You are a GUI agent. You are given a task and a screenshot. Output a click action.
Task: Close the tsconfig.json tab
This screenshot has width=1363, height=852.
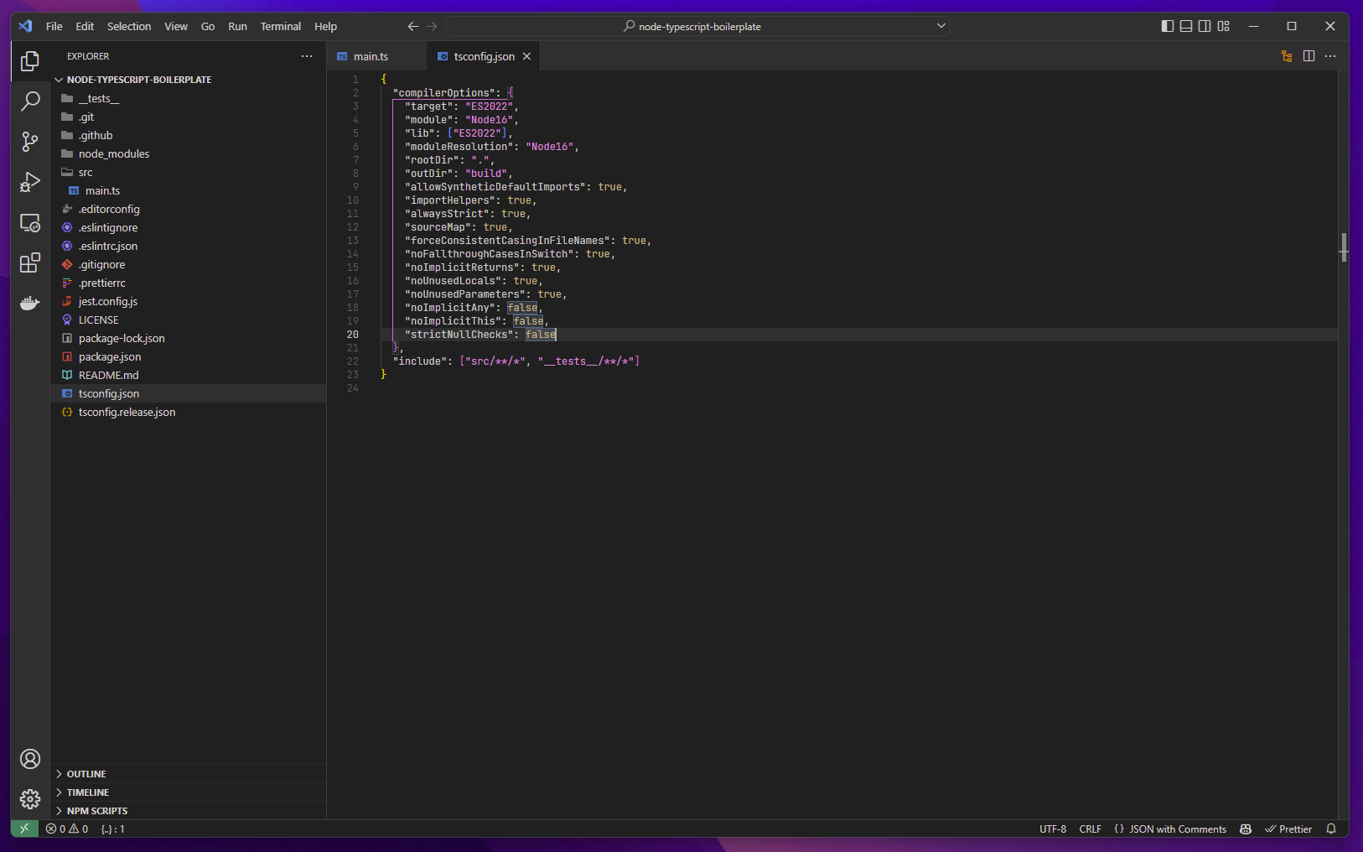527,56
